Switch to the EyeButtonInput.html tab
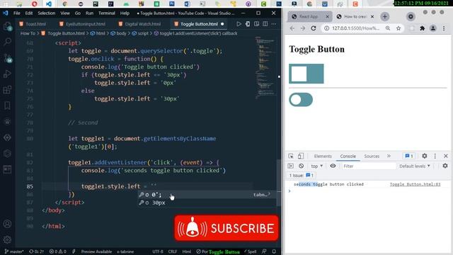 [82, 24]
